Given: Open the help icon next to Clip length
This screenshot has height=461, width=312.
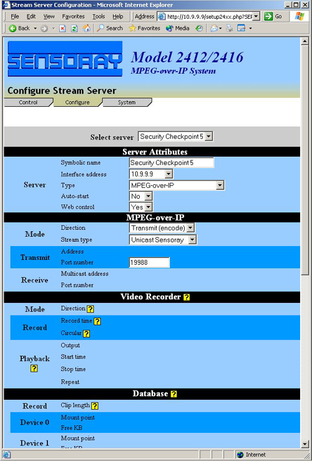Looking at the screenshot, I should [x=95, y=406].
